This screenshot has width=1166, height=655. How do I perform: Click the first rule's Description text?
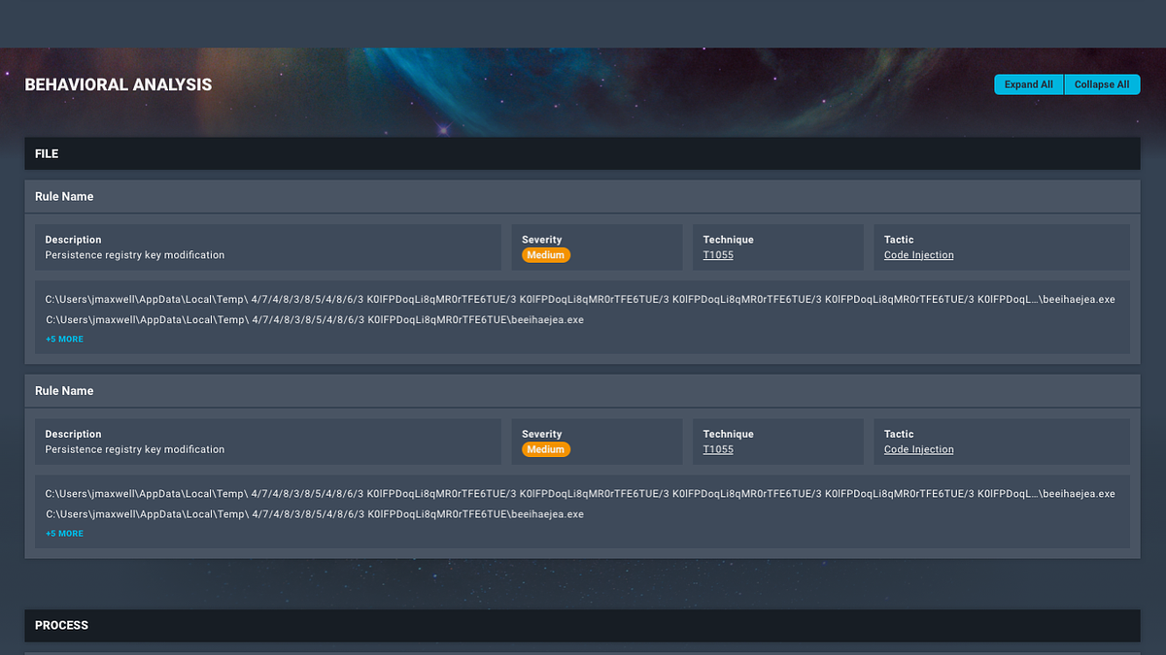point(134,255)
